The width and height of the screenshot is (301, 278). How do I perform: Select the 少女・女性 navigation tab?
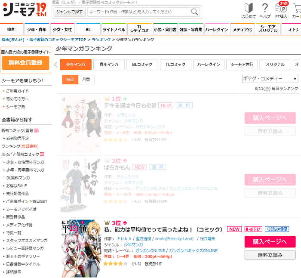coord(62,29)
